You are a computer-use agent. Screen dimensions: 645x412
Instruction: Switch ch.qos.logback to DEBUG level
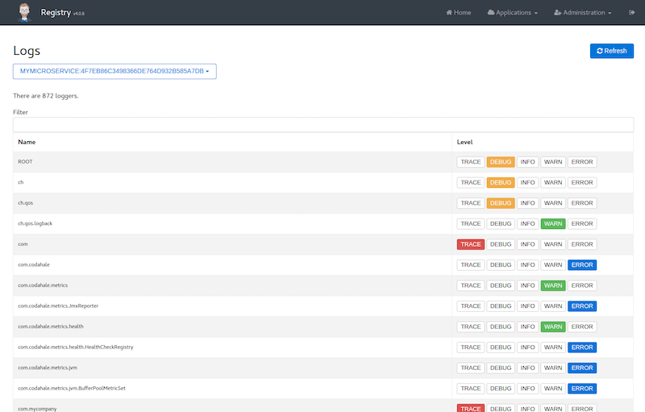point(501,224)
